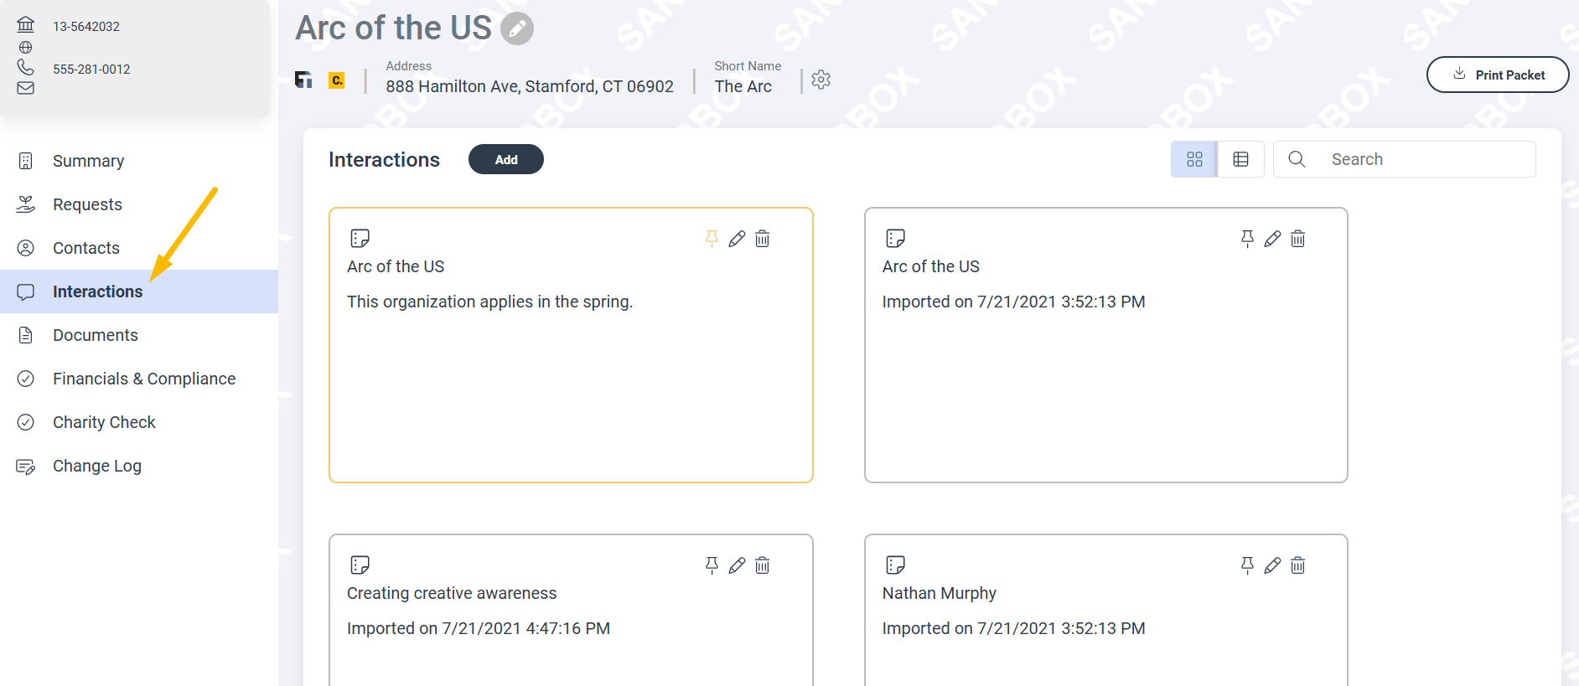1579x686 pixels.
Task: Click the phone icon beside 555-281-0012
Action: 26,67
